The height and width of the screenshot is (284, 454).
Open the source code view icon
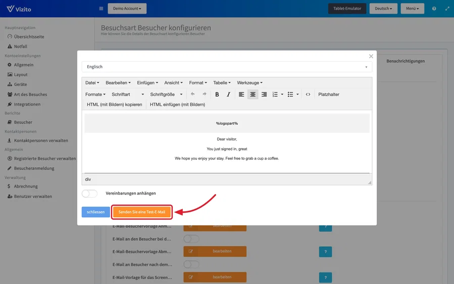tap(308, 94)
